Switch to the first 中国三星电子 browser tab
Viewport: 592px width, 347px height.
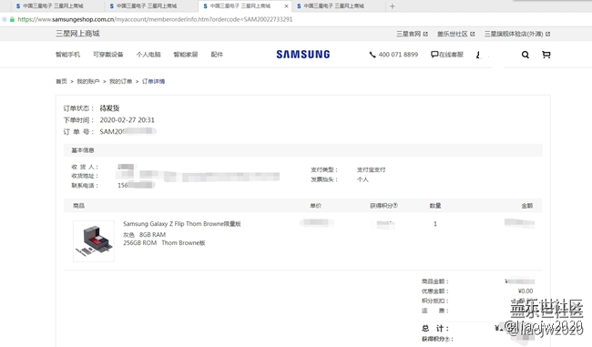coord(53,6)
